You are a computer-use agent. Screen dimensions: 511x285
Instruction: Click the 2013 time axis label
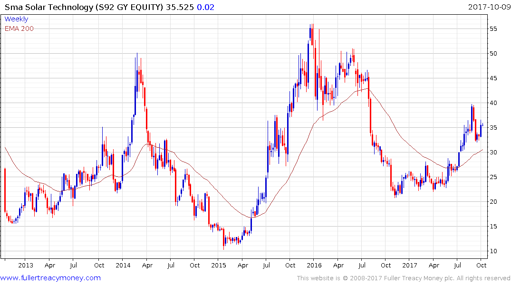[25, 265]
